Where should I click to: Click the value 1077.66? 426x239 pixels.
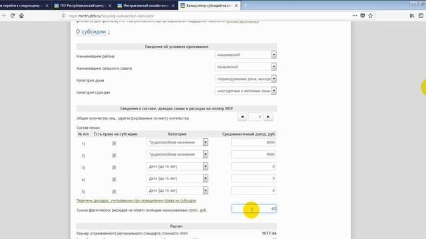[269, 233]
